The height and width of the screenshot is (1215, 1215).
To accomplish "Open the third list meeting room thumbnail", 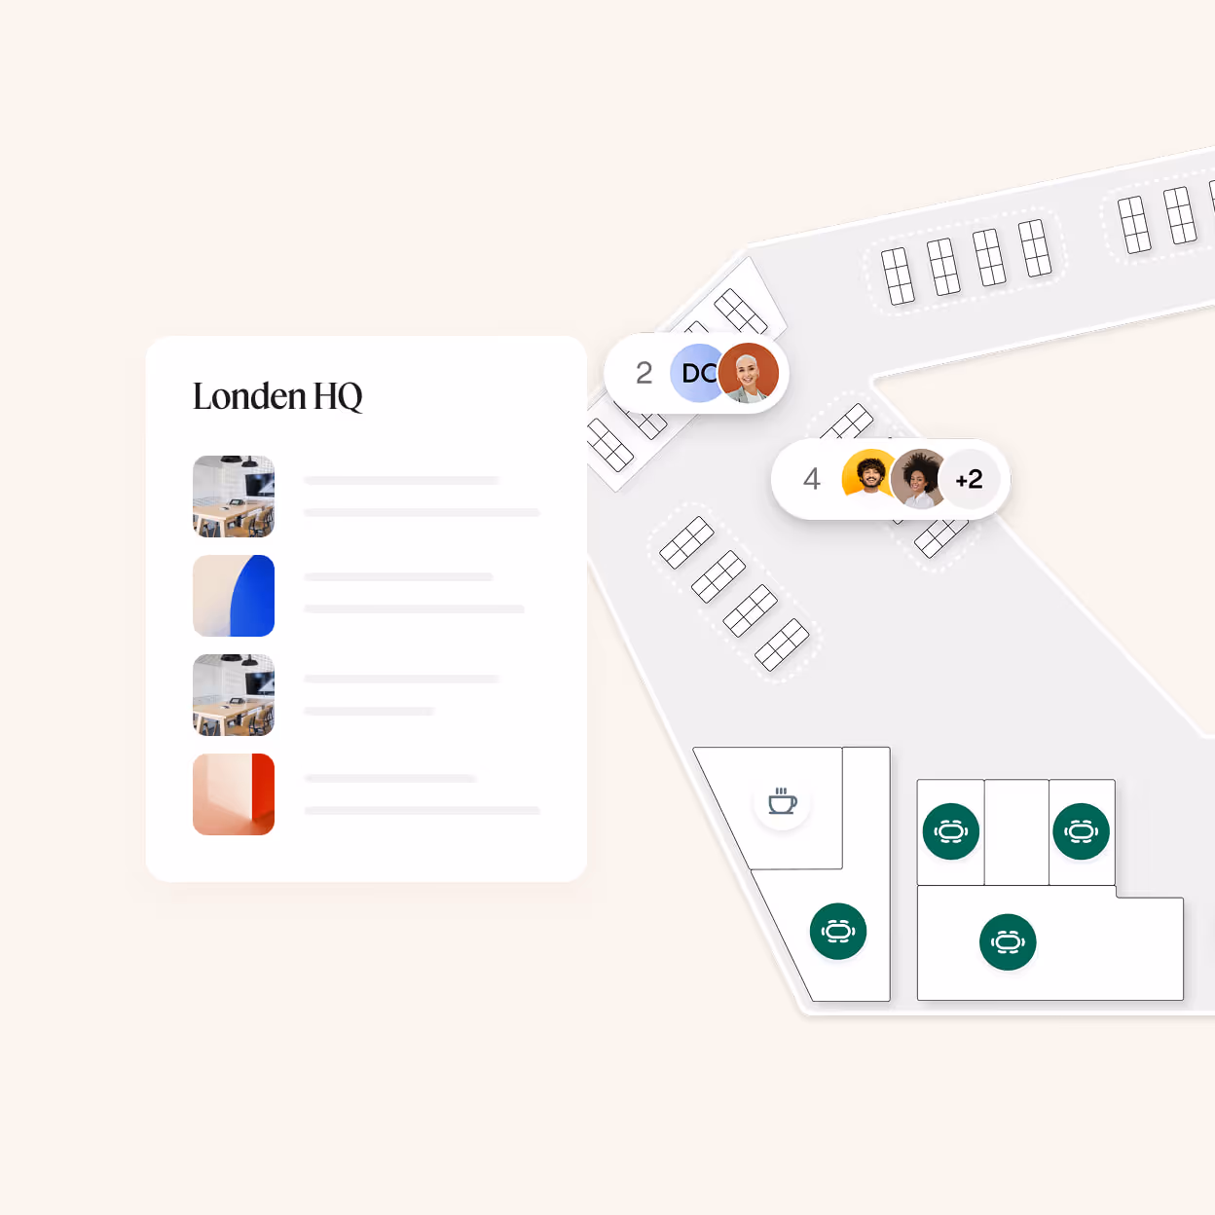I will [x=234, y=695].
